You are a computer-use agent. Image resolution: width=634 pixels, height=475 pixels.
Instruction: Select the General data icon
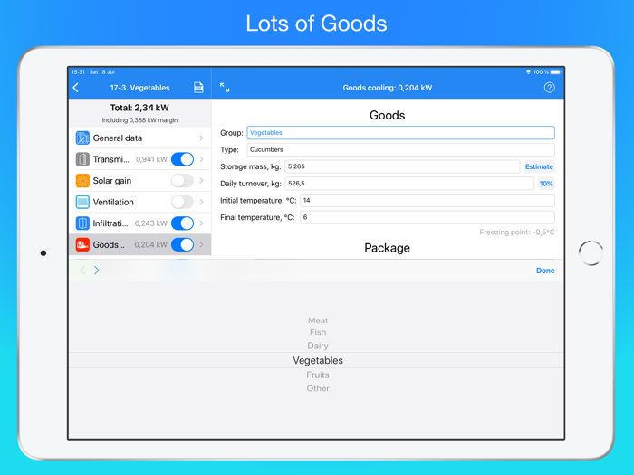click(82, 138)
